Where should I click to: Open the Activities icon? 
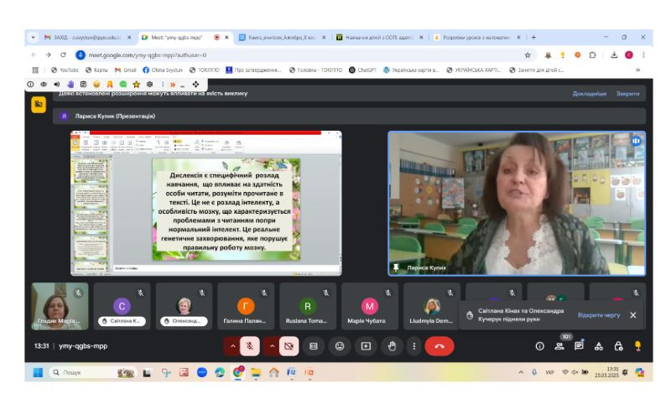[599, 346]
